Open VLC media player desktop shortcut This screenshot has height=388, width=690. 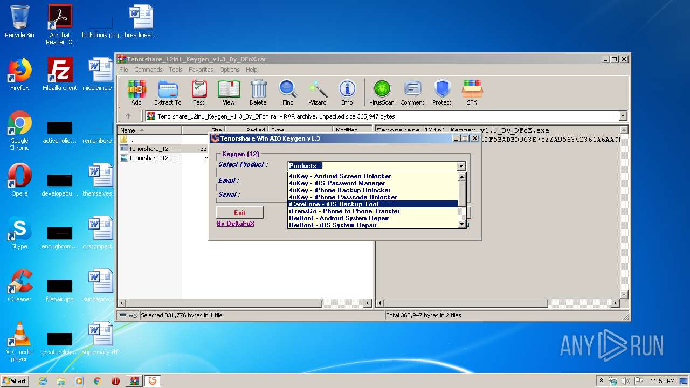click(x=19, y=342)
